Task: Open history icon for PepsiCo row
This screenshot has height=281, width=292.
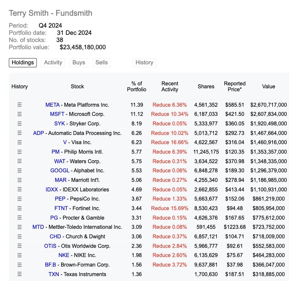Action: click(19, 199)
